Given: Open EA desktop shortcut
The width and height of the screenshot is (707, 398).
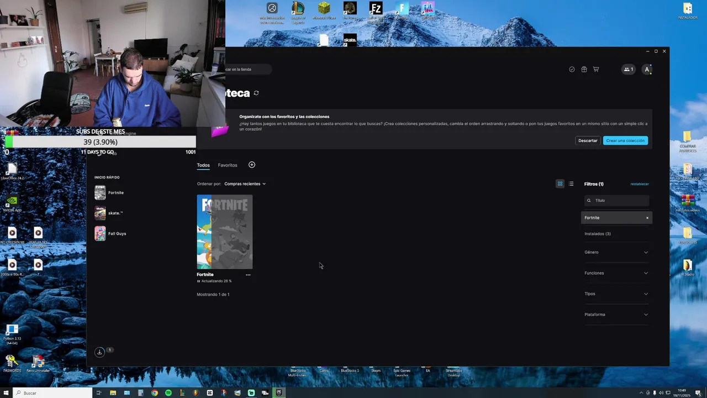Looking at the screenshot, I should click(x=428, y=370).
